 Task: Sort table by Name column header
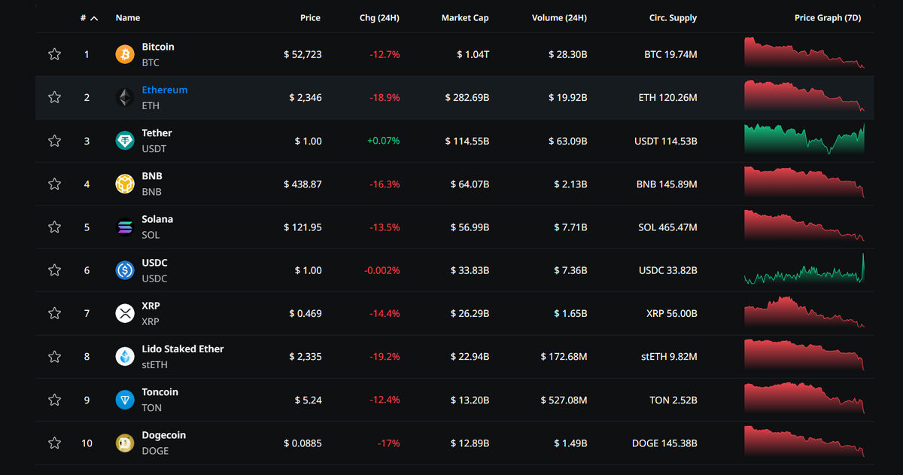coord(128,18)
